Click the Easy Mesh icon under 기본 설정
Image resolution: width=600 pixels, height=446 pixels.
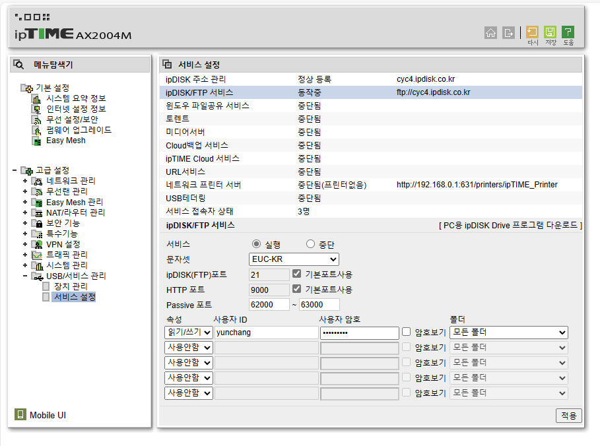36,141
